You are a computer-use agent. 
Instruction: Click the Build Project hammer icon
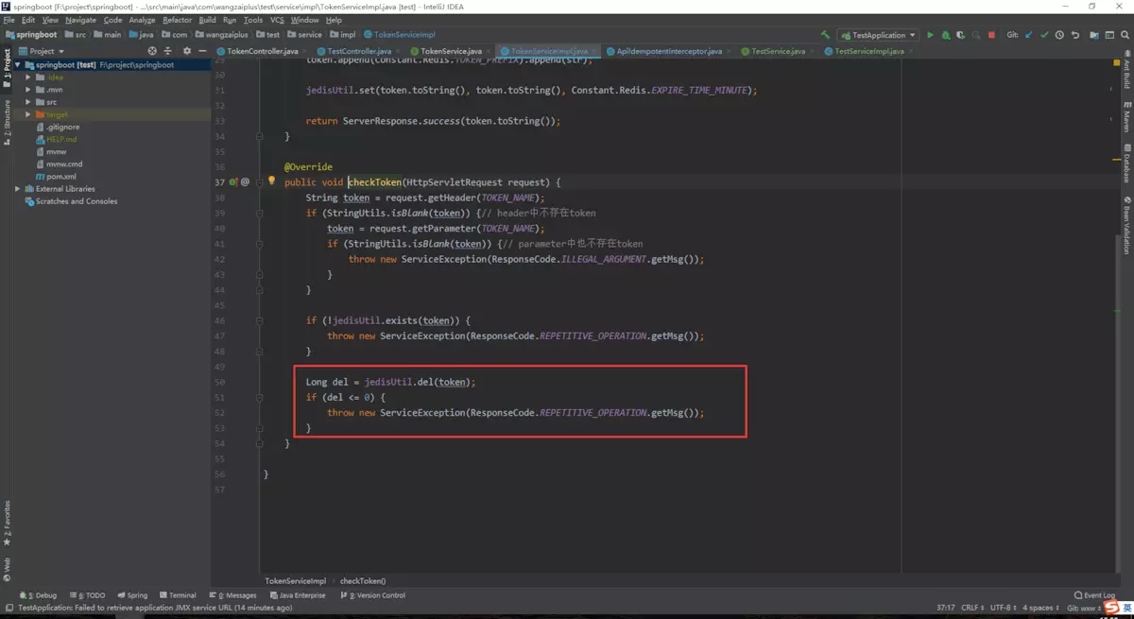click(x=825, y=35)
